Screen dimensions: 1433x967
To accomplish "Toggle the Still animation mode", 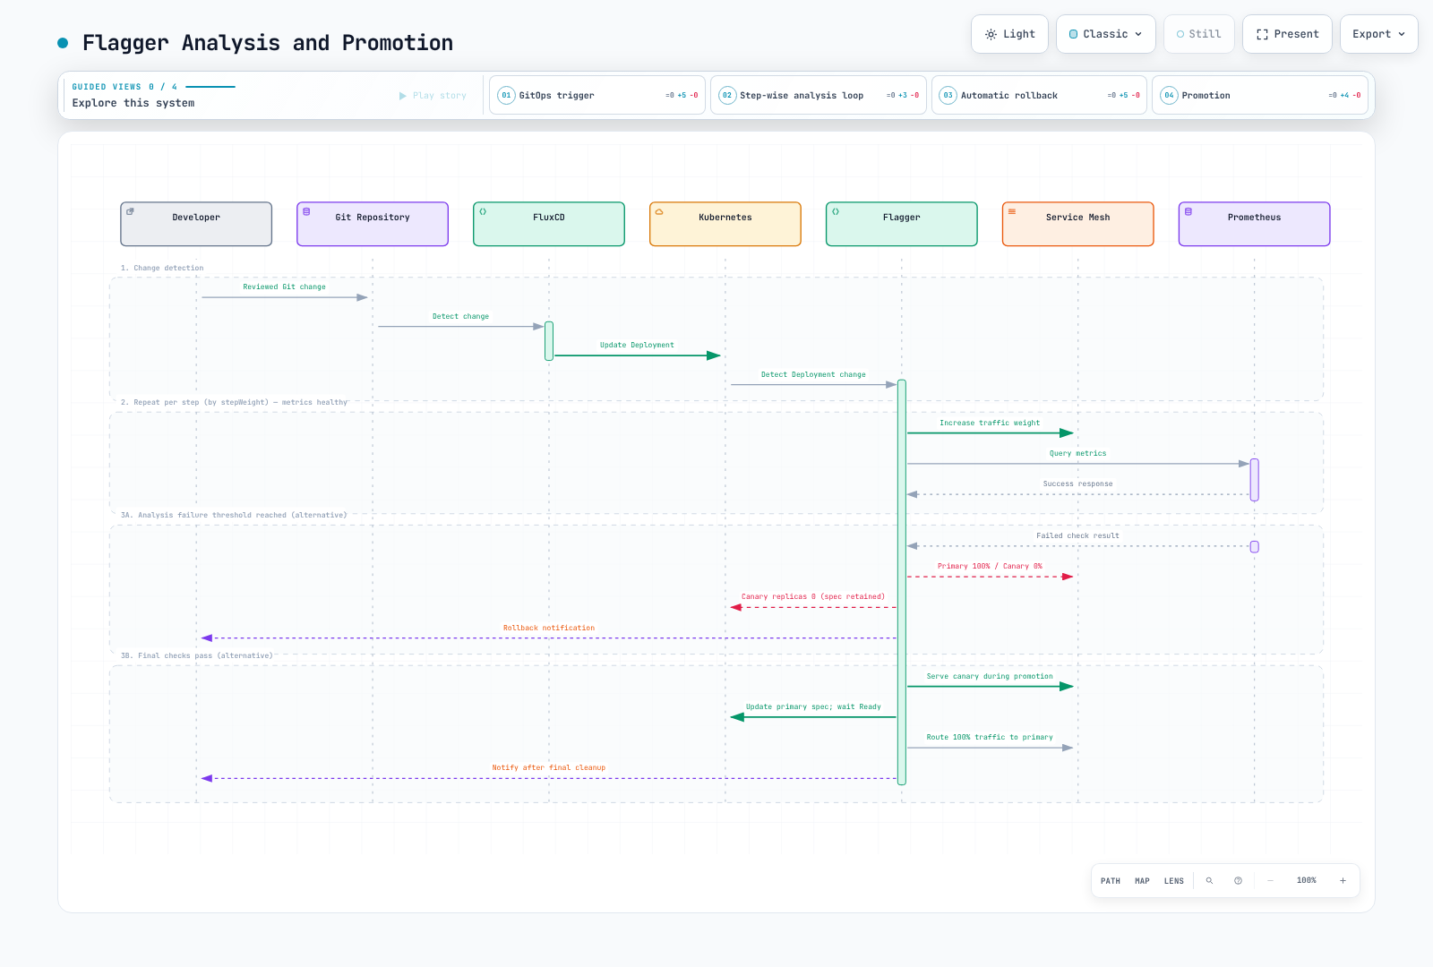I will (x=1199, y=34).
